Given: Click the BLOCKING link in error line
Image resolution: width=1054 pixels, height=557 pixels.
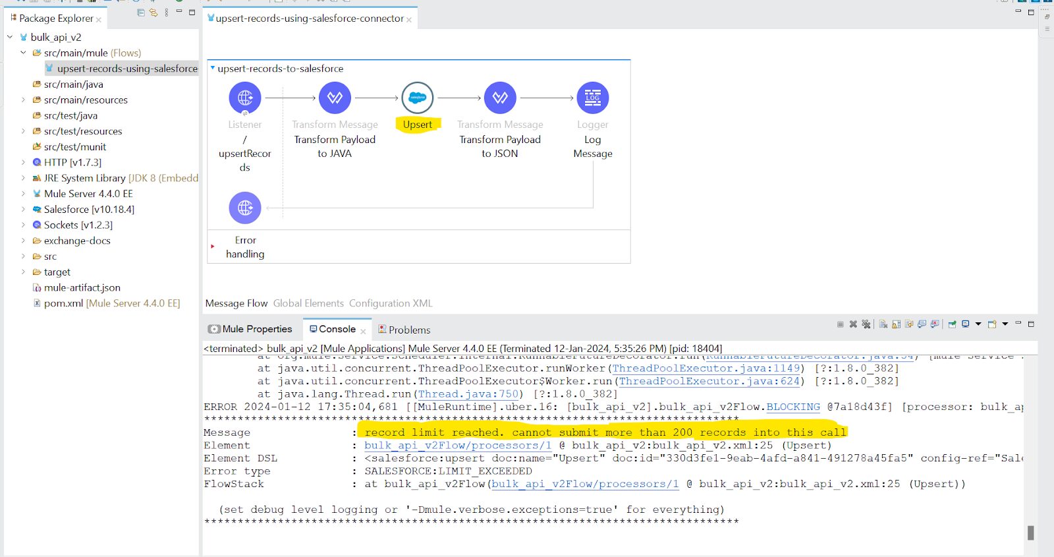Looking at the screenshot, I should click(x=793, y=407).
